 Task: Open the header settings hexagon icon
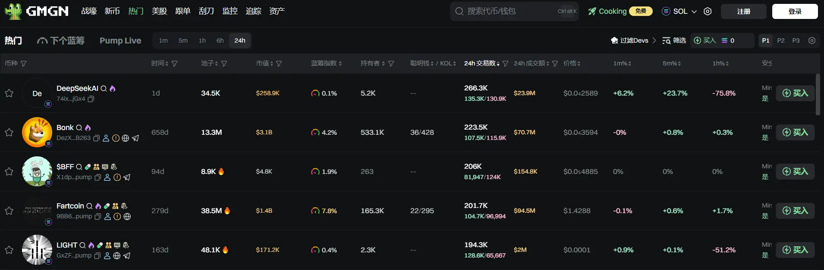coord(708,12)
